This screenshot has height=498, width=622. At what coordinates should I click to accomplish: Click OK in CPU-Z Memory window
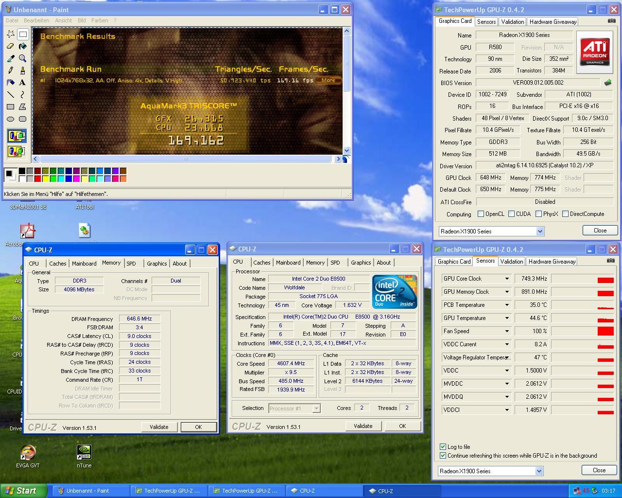(198, 427)
